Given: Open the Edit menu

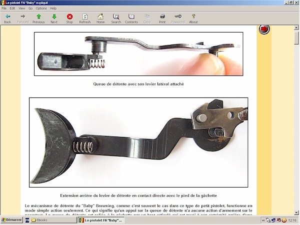Looking at the screenshot, I should pyautogui.click(x=12, y=8).
